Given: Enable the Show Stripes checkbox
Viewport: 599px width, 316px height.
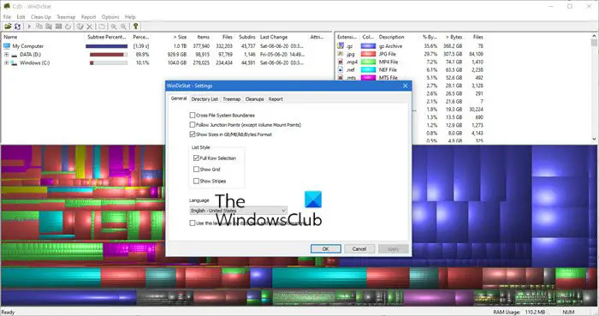Looking at the screenshot, I should [x=196, y=181].
